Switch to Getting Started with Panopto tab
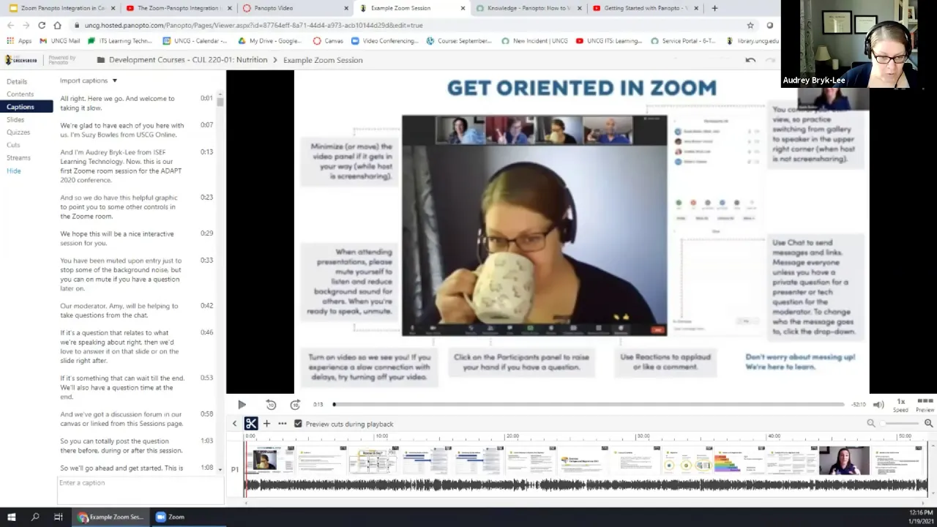The height and width of the screenshot is (527, 937). click(x=644, y=8)
